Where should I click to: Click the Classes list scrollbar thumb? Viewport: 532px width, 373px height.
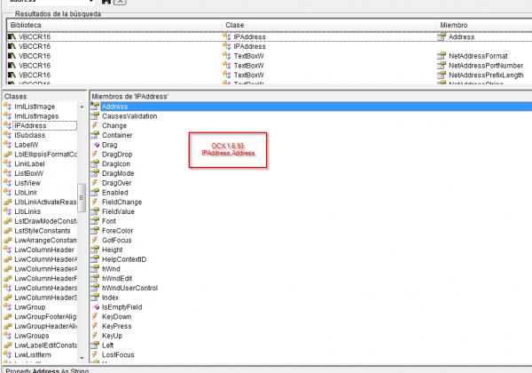pos(82,198)
